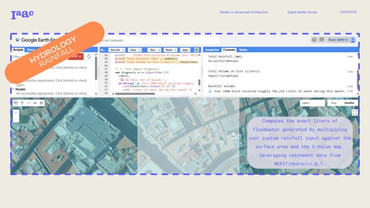Pick the draw polygon shape tool

35,103
